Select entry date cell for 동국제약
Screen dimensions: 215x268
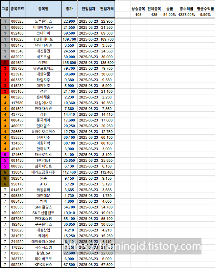click(88, 120)
